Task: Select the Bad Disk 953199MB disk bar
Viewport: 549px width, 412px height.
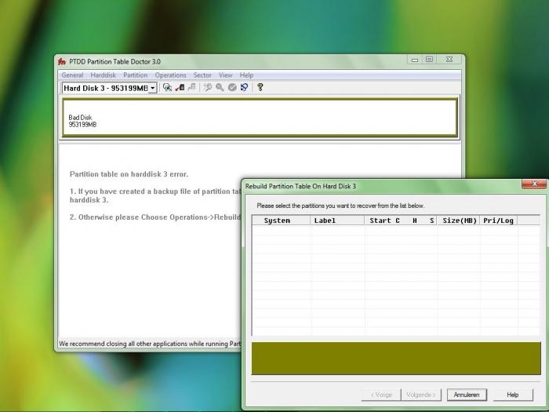Action: (260, 118)
